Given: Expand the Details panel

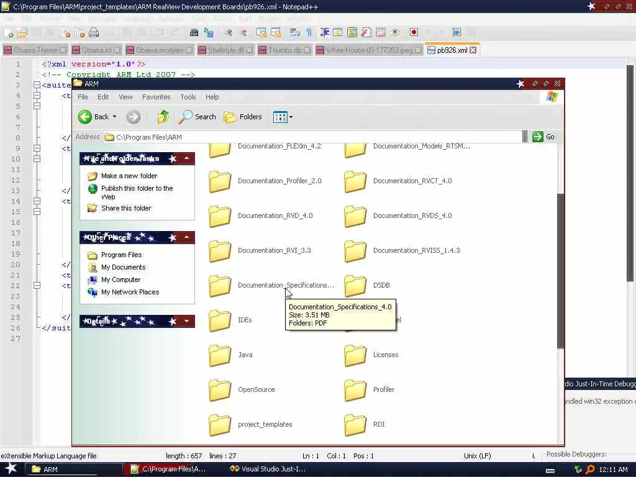Looking at the screenshot, I should (x=186, y=321).
